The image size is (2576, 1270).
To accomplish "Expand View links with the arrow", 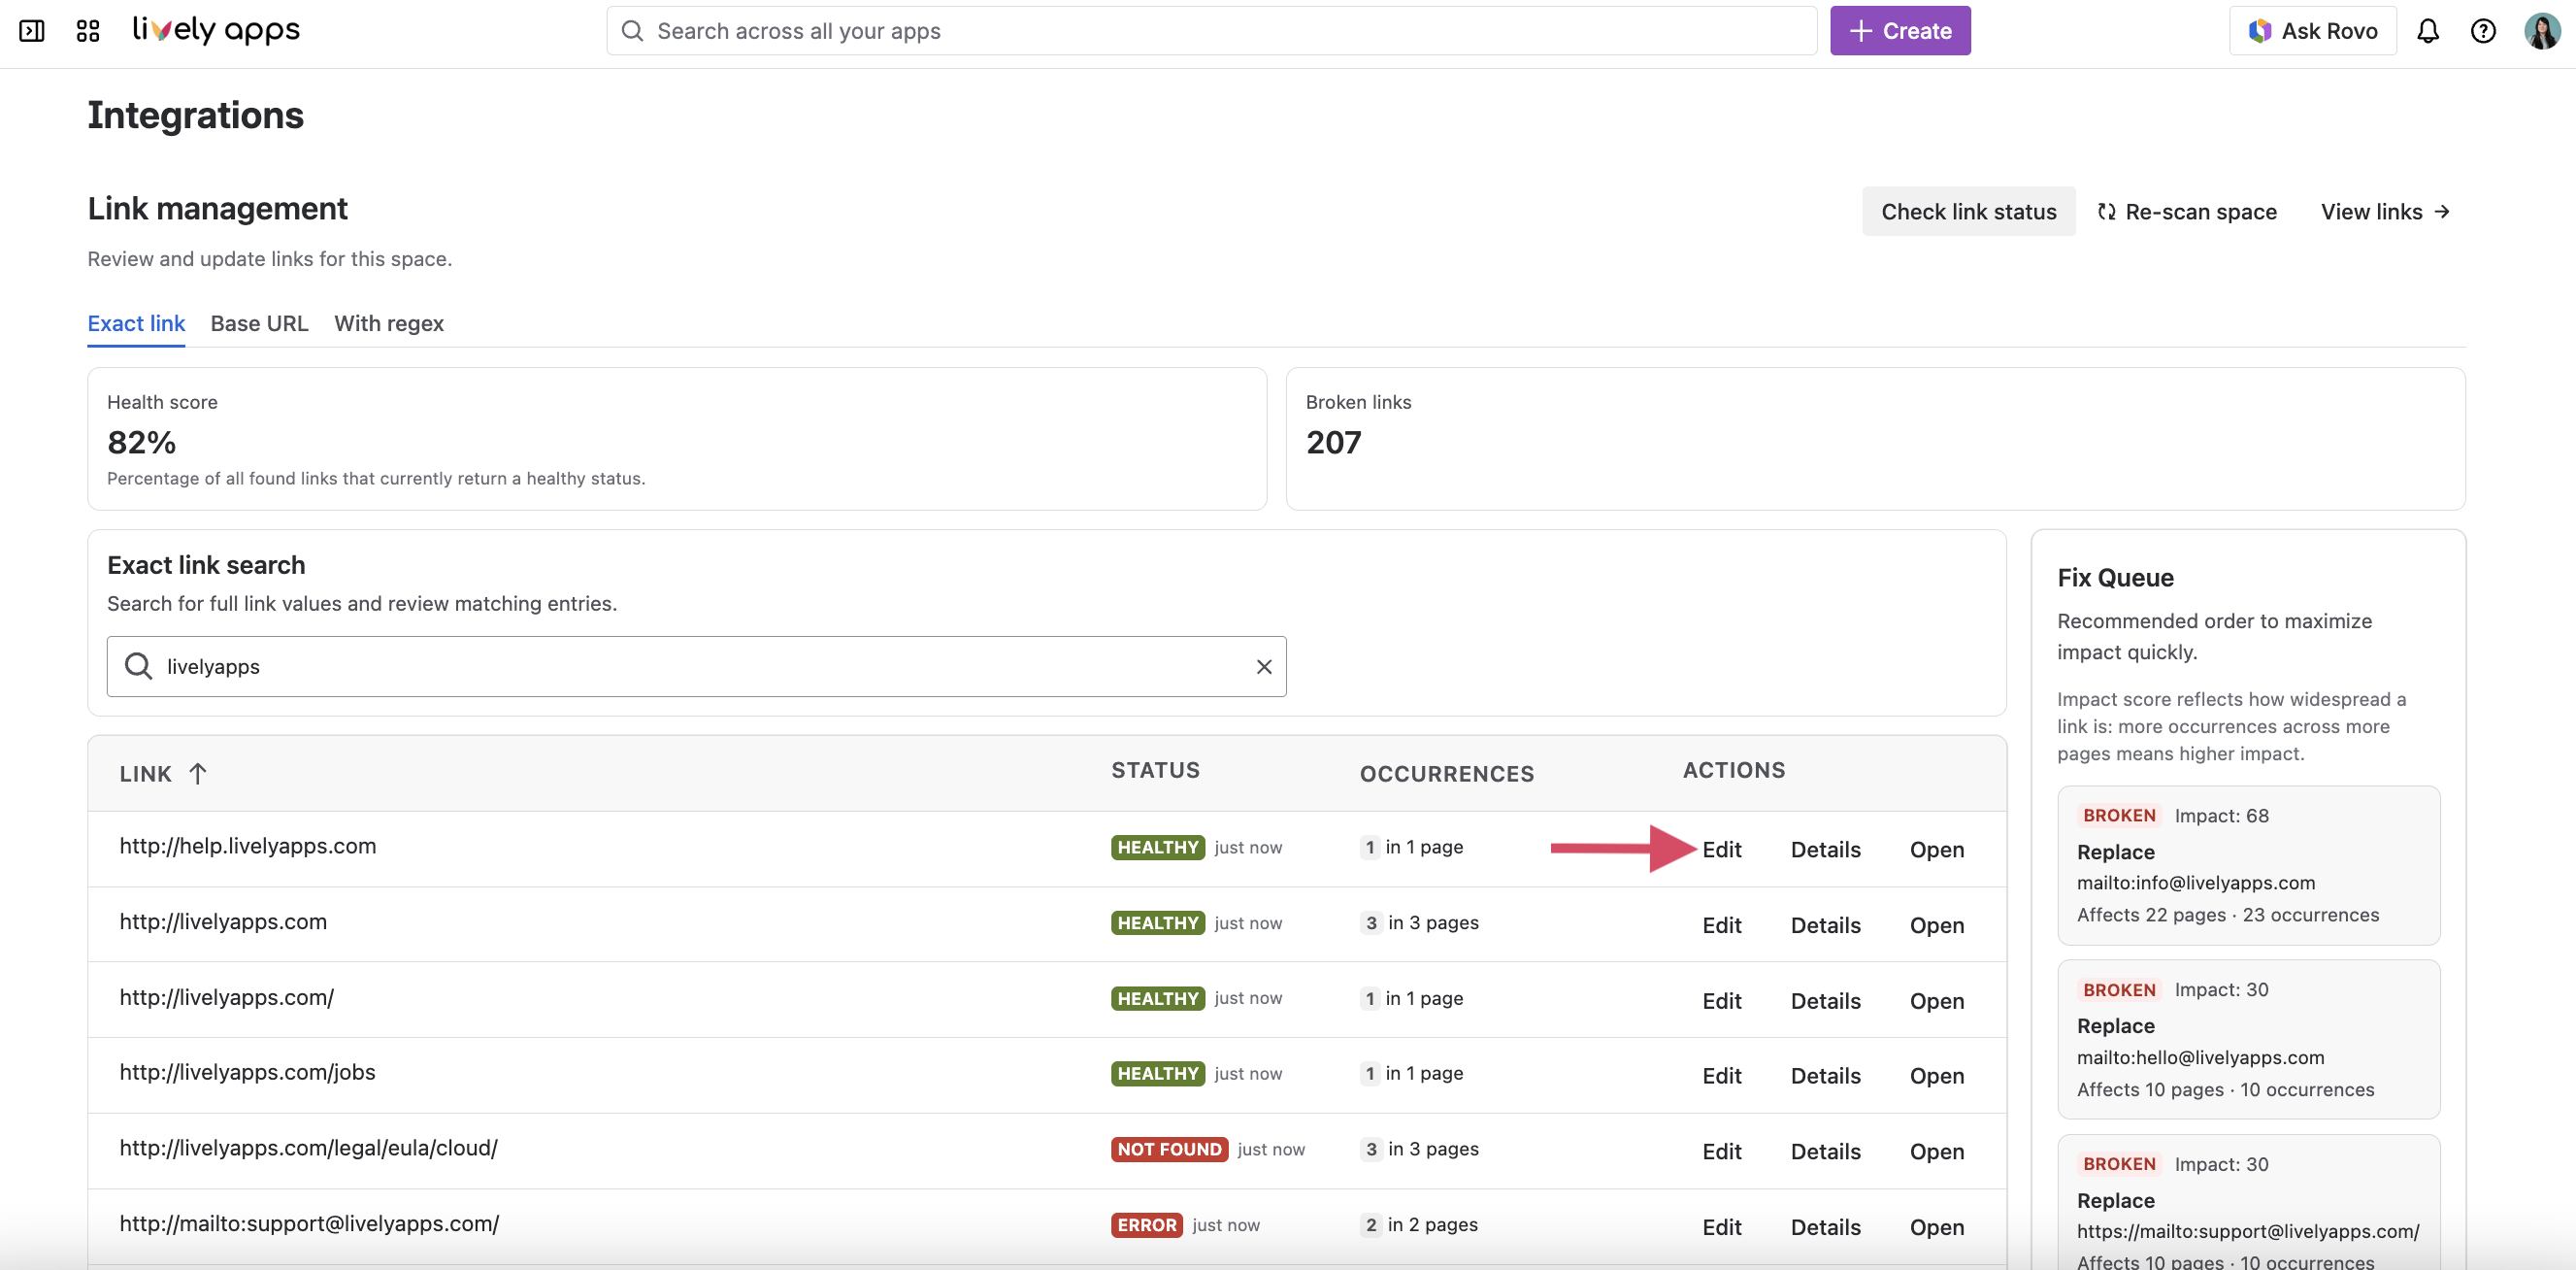I will pos(2386,211).
